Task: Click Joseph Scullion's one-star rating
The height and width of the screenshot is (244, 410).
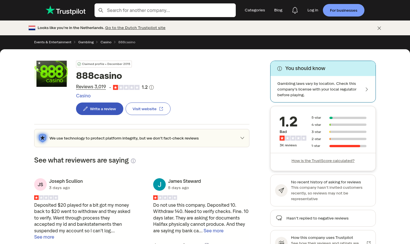Action: (46, 198)
